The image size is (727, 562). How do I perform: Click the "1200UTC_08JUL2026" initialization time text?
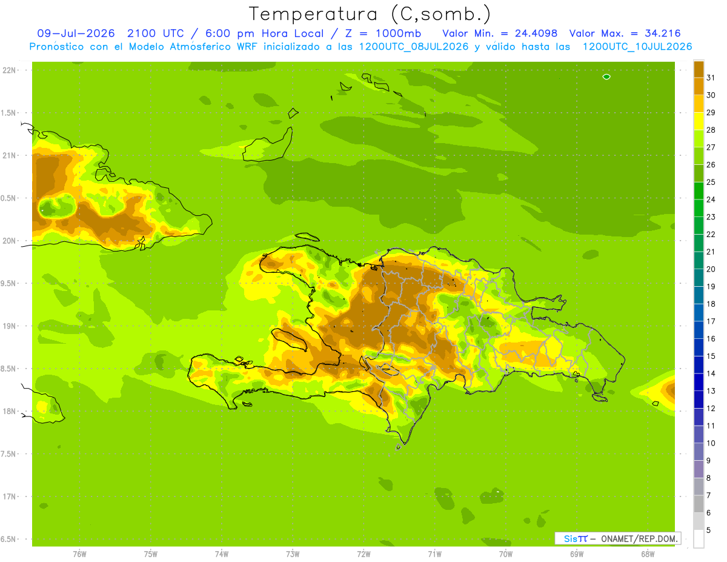tap(414, 47)
